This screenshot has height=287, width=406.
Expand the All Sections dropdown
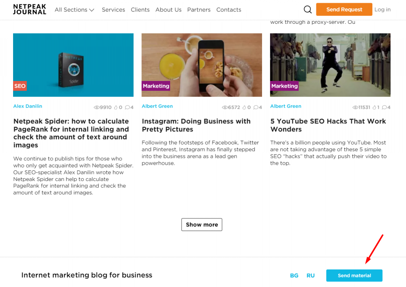coord(74,10)
